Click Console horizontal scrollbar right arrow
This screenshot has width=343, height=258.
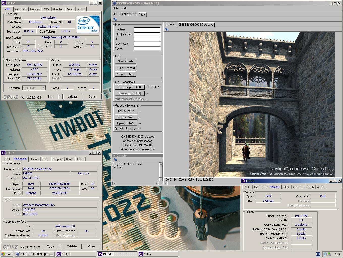[157, 184]
